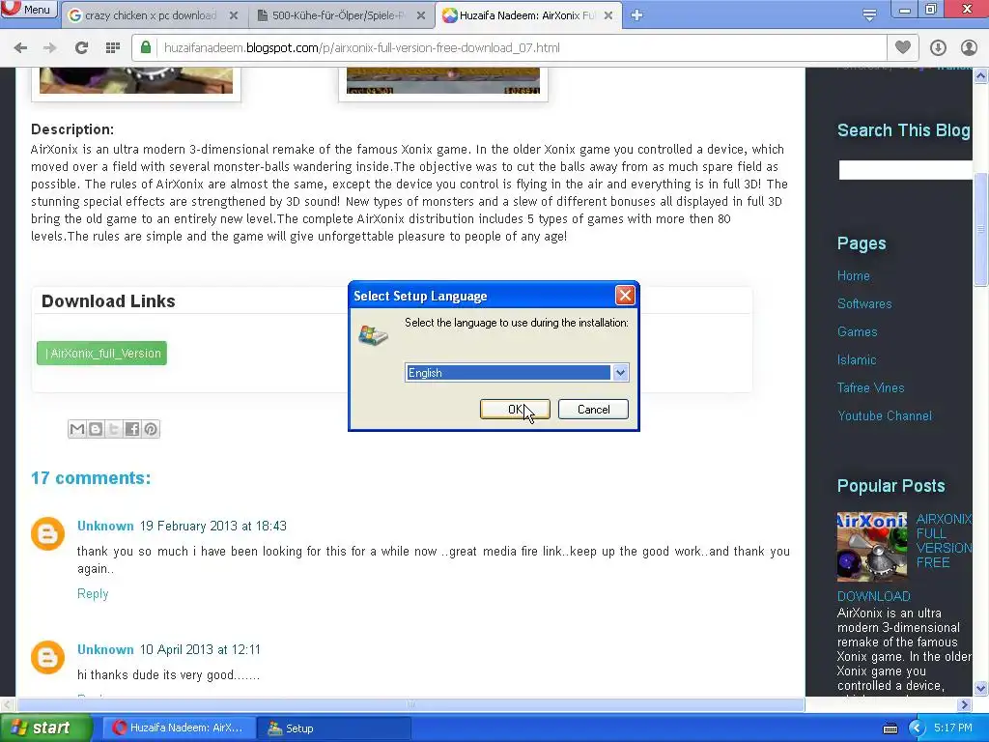Open the 19 February 2013 comment timestamp

pos(213,526)
